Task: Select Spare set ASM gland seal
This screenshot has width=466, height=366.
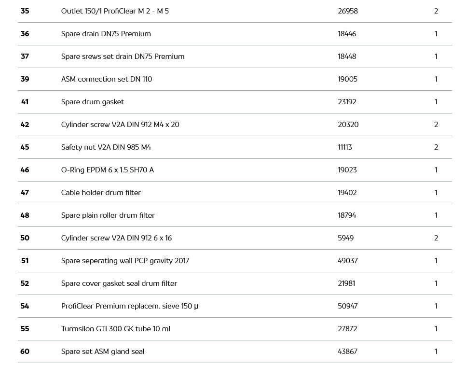Action: (x=102, y=352)
